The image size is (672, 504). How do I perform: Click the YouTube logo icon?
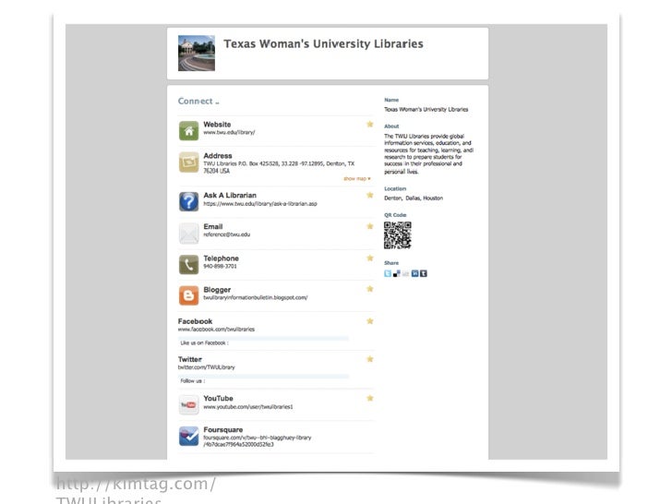[x=188, y=404]
